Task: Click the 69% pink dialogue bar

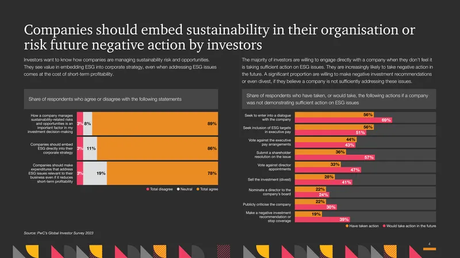Action: pos(343,120)
